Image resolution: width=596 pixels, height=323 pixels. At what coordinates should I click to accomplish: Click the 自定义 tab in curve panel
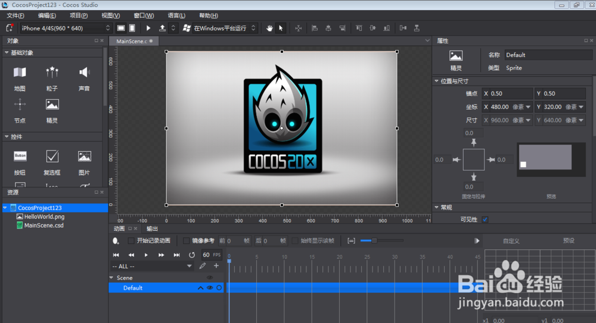(511, 241)
